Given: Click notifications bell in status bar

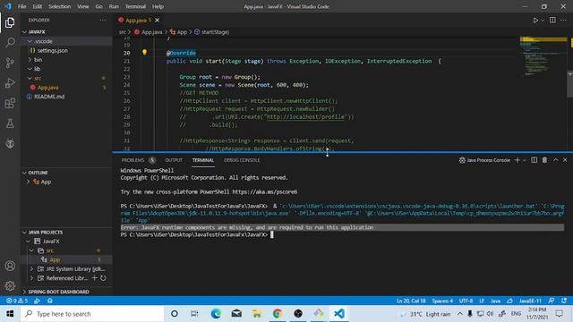Looking at the screenshot, I should tap(564, 301).
